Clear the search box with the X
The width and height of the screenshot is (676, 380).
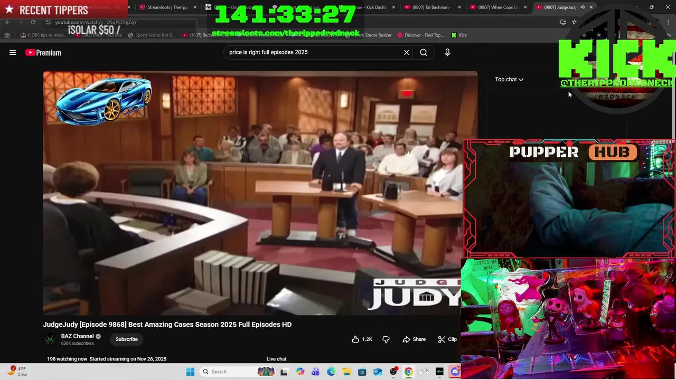coord(407,52)
